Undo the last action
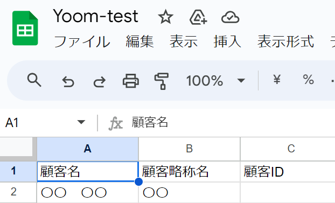The width and height of the screenshot is (335, 203). 68,82
